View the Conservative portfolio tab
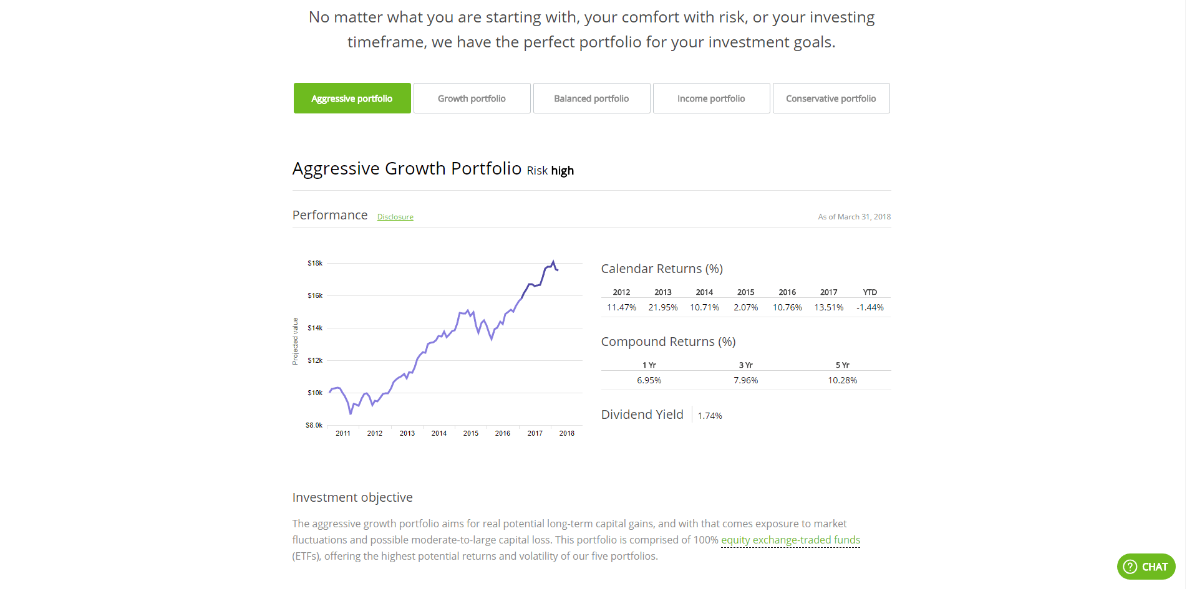The width and height of the screenshot is (1187, 589). click(831, 98)
